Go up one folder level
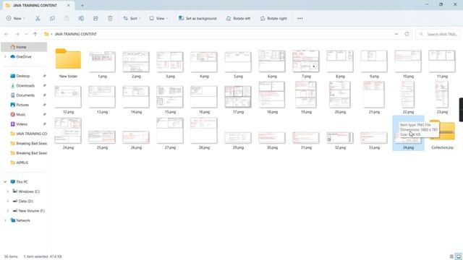Screen dimensions: 463x260 pyautogui.click(x=35, y=34)
